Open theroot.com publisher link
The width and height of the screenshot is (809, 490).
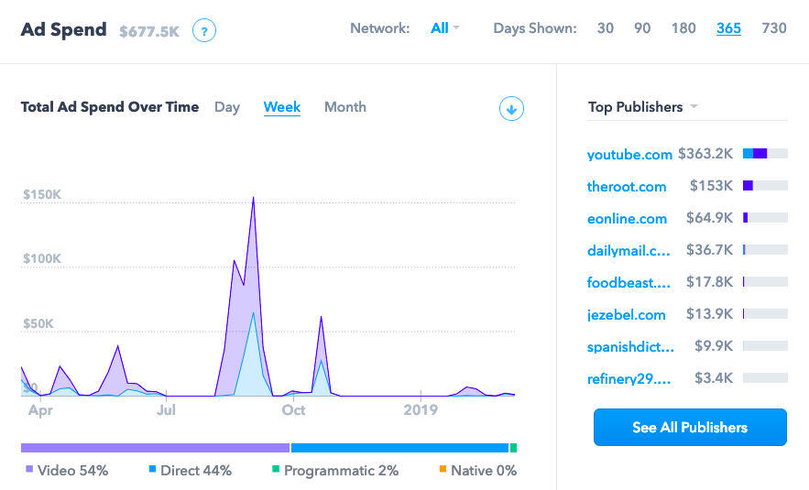[x=627, y=187]
